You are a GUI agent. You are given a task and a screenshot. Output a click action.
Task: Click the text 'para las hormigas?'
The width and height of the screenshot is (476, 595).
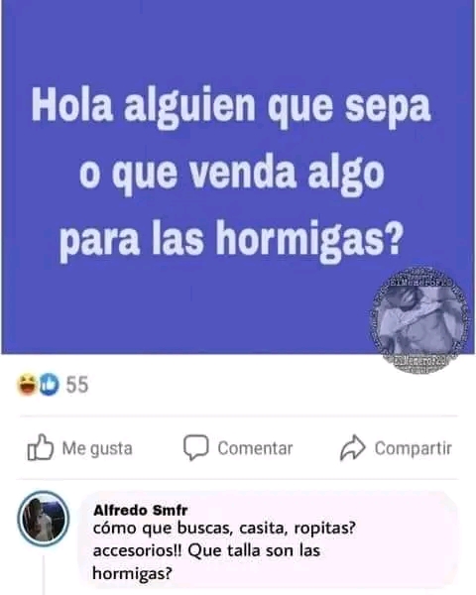(230, 241)
